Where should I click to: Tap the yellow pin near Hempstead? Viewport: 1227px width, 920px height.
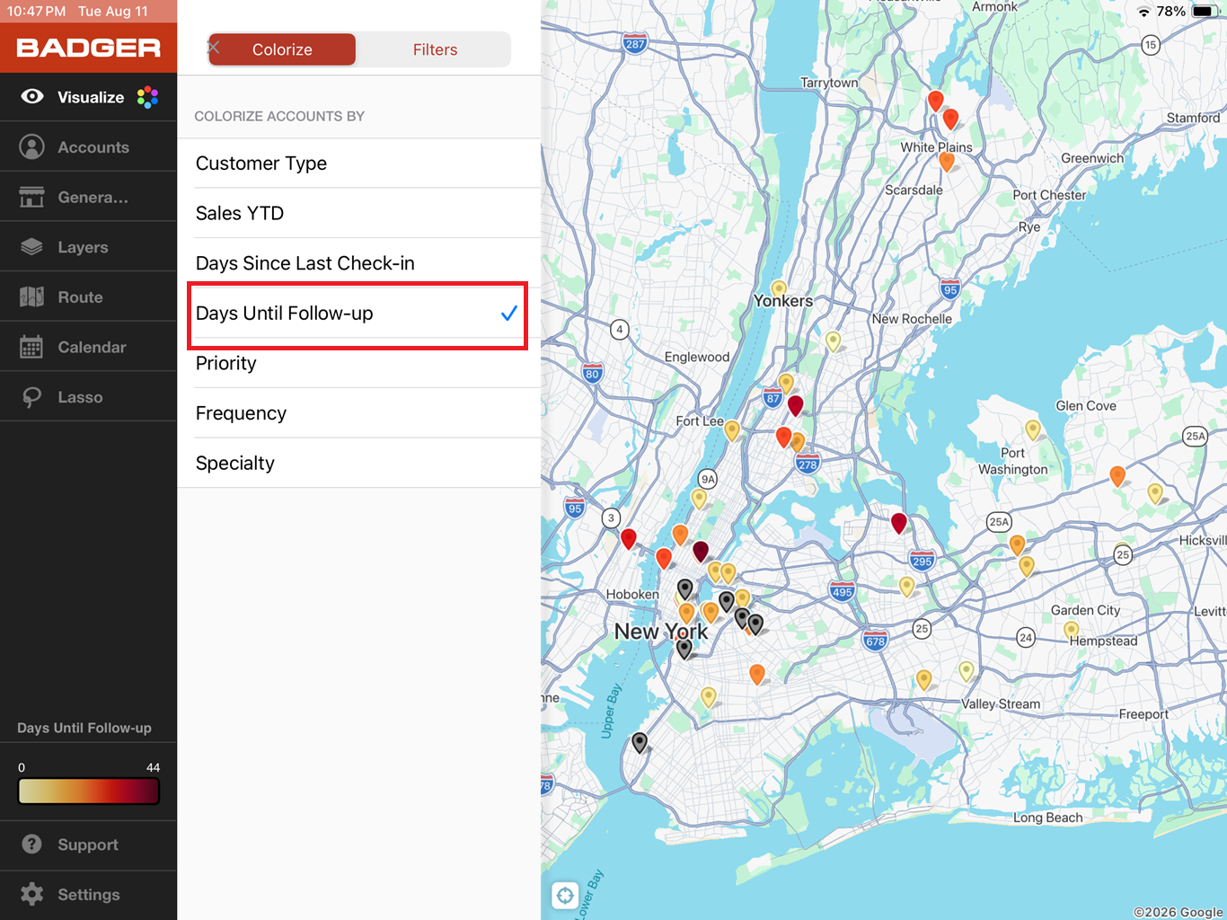1071,631
